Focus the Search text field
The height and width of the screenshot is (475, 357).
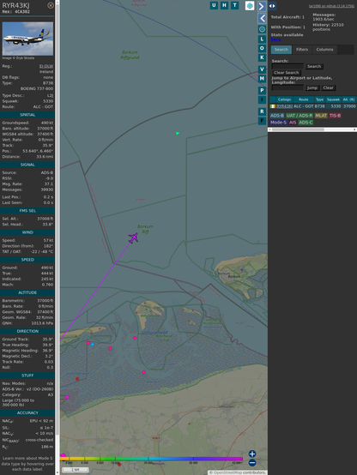coord(287,66)
